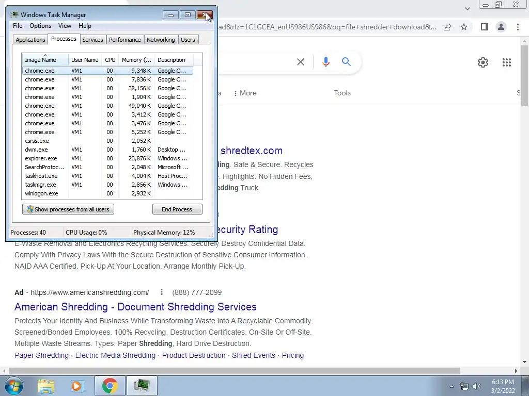
Task: Open the three-dot options beside americanshredding.com ad
Action: tap(162, 292)
